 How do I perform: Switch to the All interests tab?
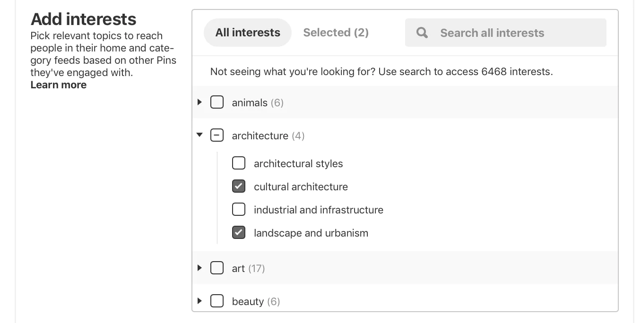[248, 33]
